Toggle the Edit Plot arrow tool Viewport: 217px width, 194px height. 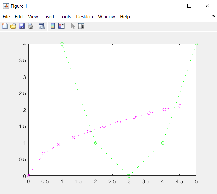click(x=73, y=26)
